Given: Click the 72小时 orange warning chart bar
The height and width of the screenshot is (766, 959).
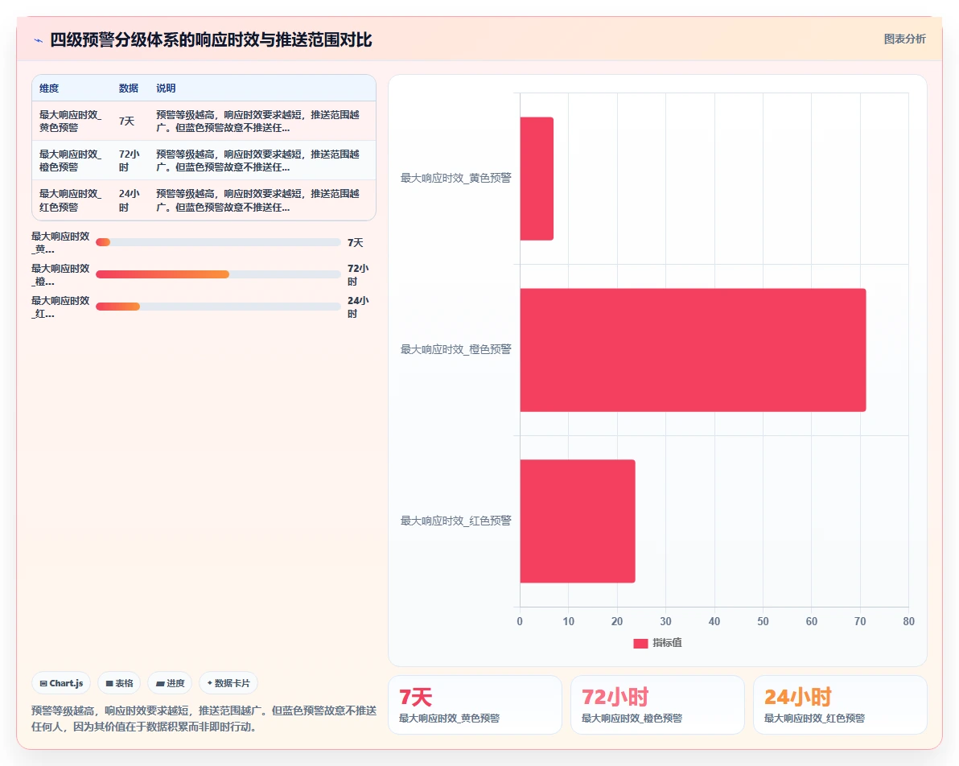Looking at the screenshot, I should tap(693, 350).
